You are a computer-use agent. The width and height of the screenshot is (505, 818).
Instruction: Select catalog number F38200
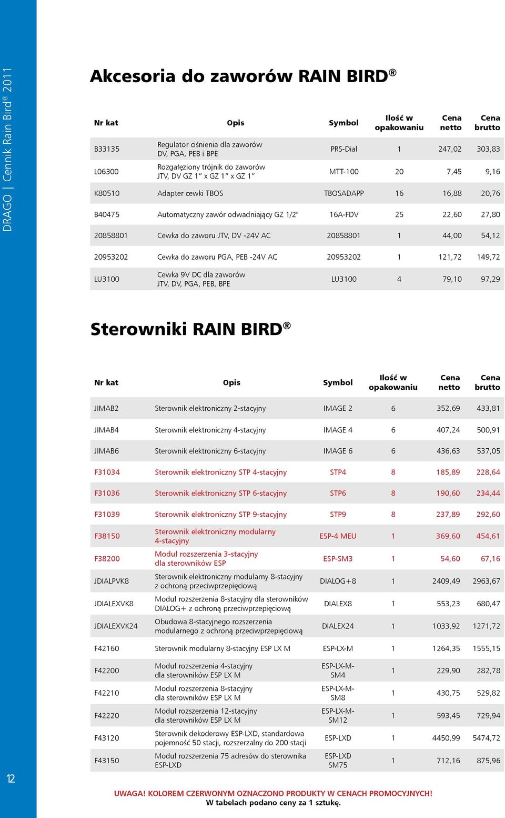(x=107, y=559)
